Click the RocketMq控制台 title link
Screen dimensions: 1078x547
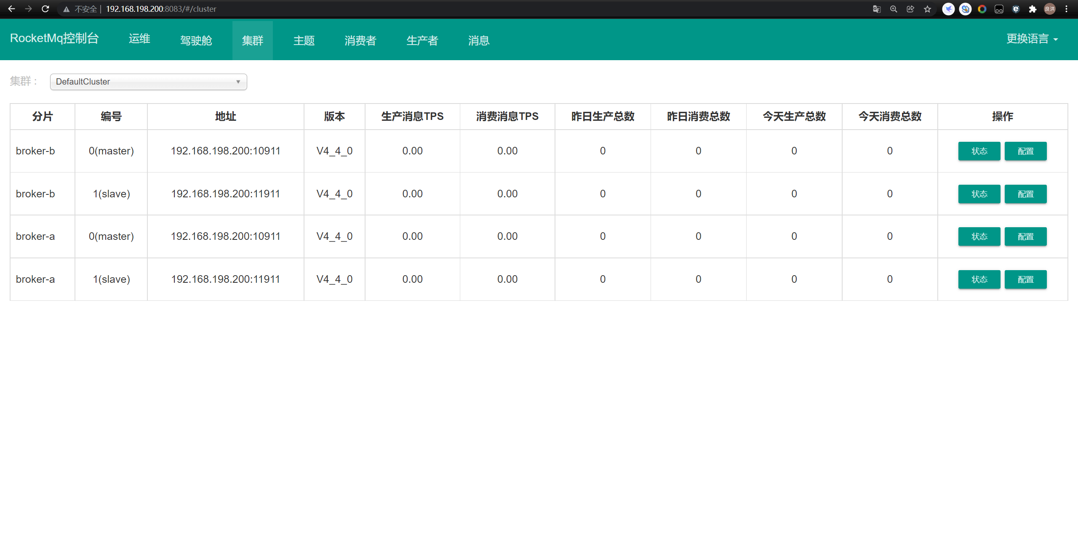coord(54,38)
